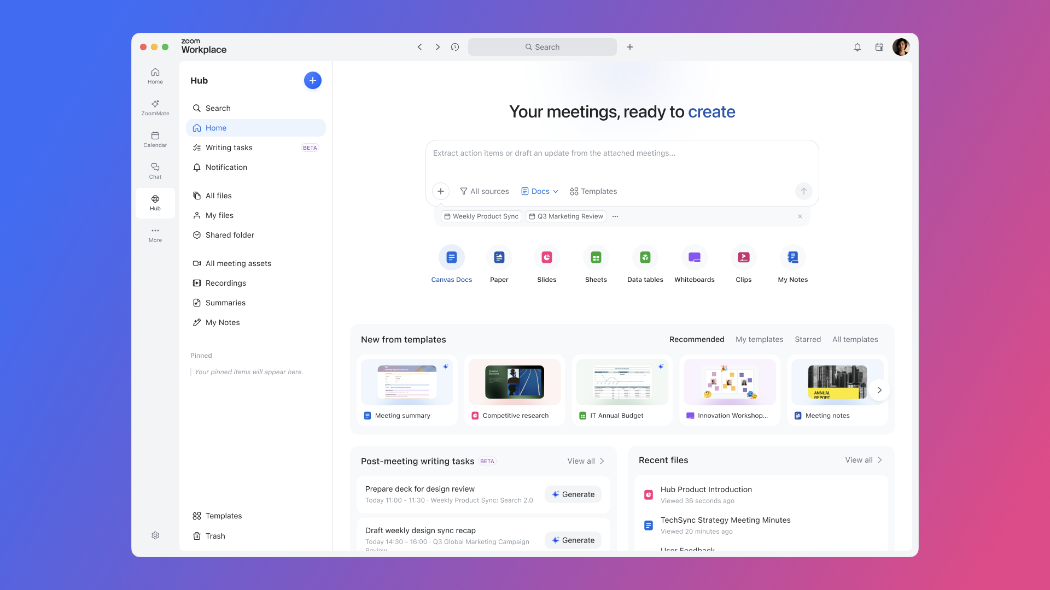
Task: Open Clips from the shortcuts row
Action: 743,257
